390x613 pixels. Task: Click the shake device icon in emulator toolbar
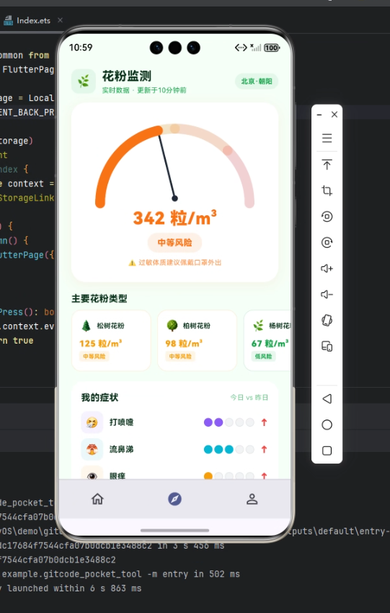click(327, 320)
